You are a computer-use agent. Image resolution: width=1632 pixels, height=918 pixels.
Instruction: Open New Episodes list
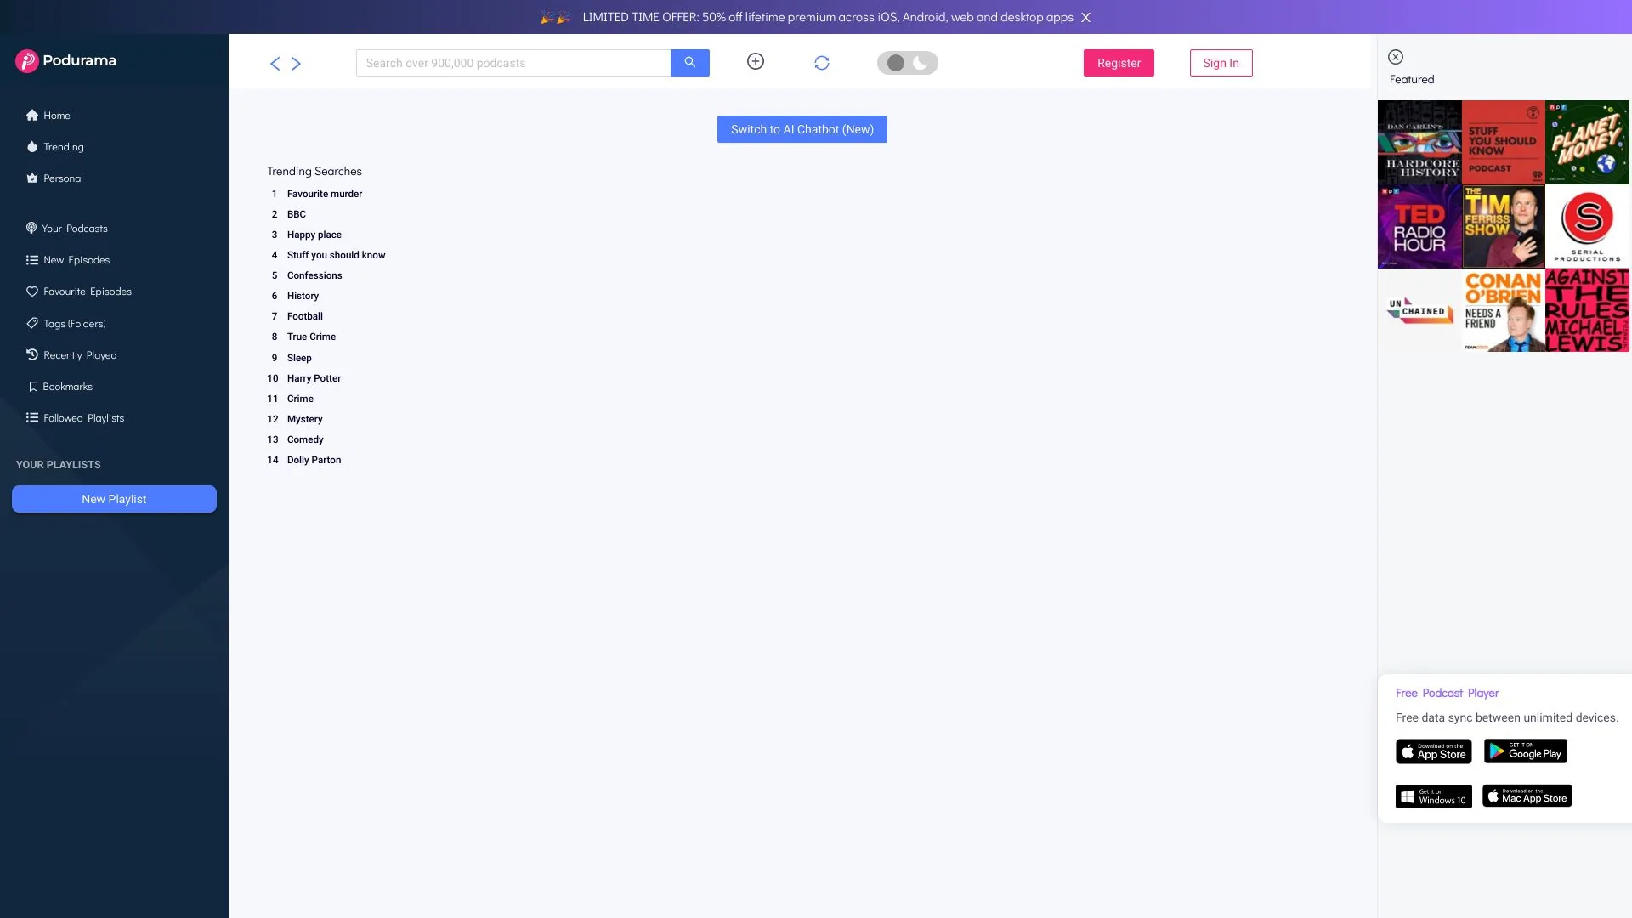pyautogui.click(x=68, y=260)
